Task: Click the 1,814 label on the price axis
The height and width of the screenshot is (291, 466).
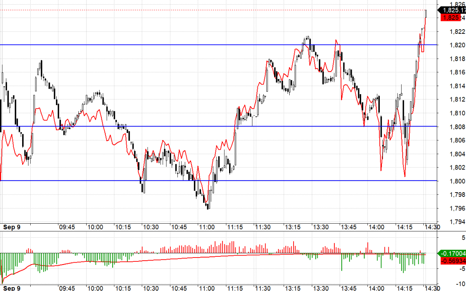Action: pyautogui.click(x=457, y=86)
